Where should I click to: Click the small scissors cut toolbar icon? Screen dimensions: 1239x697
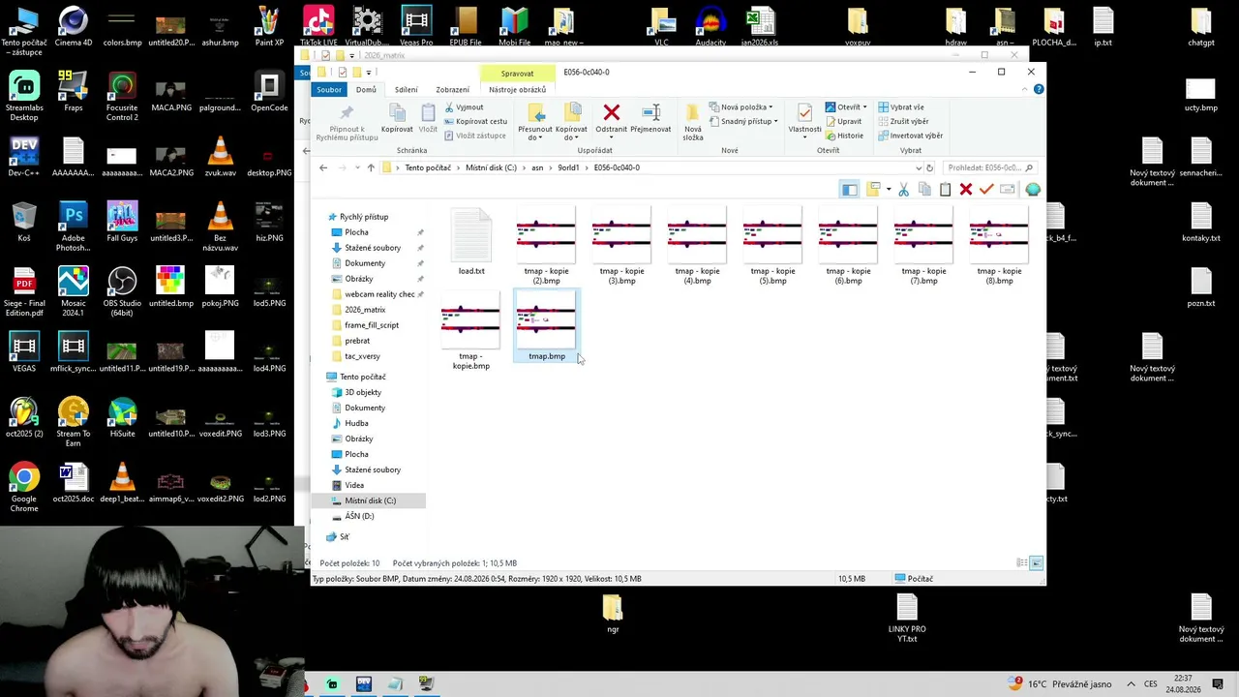(x=903, y=190)
